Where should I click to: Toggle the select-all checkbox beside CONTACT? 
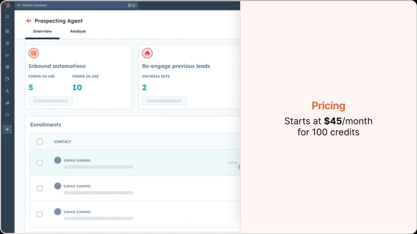[x=40, y=142]
